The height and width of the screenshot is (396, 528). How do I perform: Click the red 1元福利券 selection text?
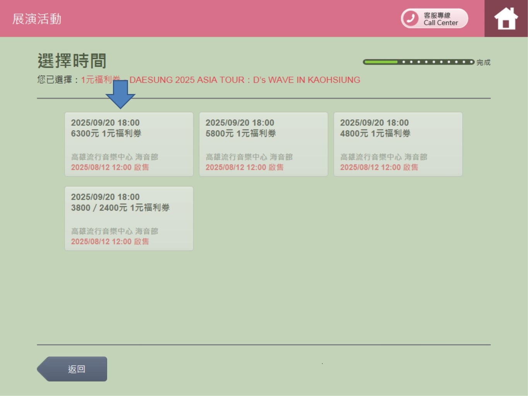(97, 80)
